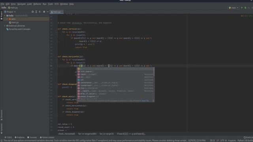Open the Run menu
This screenshot has height=142, width=253.
click(x=45, y=4)
